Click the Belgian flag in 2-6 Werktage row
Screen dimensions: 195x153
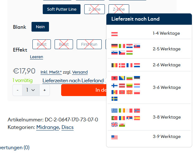click(115, 65)
